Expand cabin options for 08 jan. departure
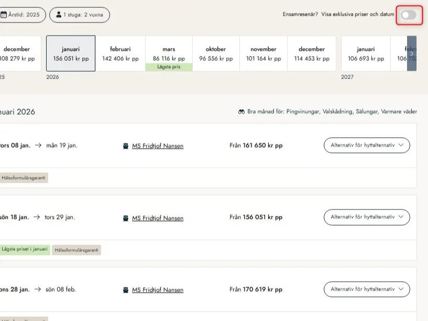This screenshot has height=321, width=428. [367, 146]
